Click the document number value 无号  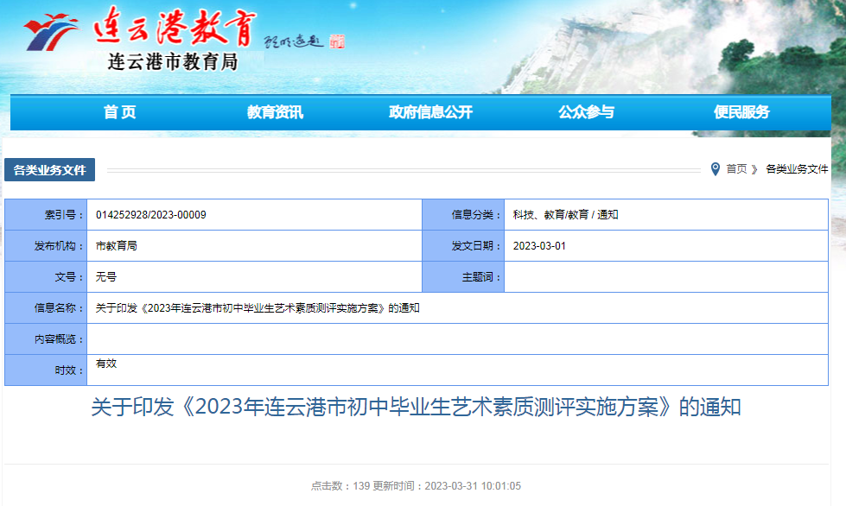(105, 277)
